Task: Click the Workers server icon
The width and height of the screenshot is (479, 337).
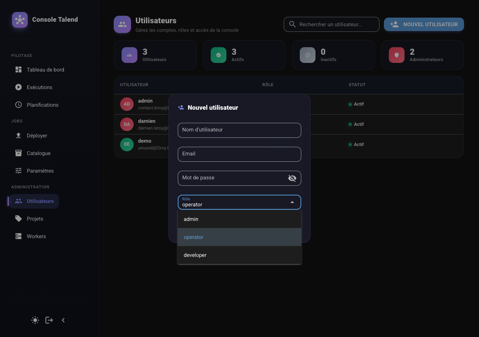Action: tap(18, 236)
